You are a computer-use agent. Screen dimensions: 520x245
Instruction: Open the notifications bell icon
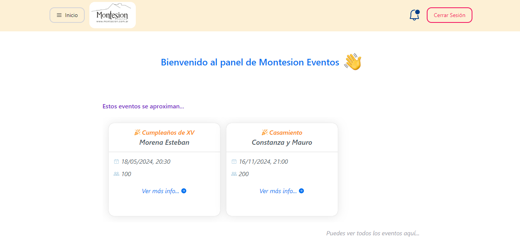[414, 15]
